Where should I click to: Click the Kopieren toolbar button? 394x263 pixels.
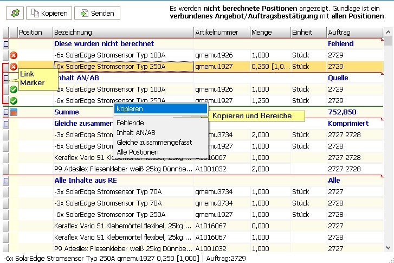click(x=48, y=12)
